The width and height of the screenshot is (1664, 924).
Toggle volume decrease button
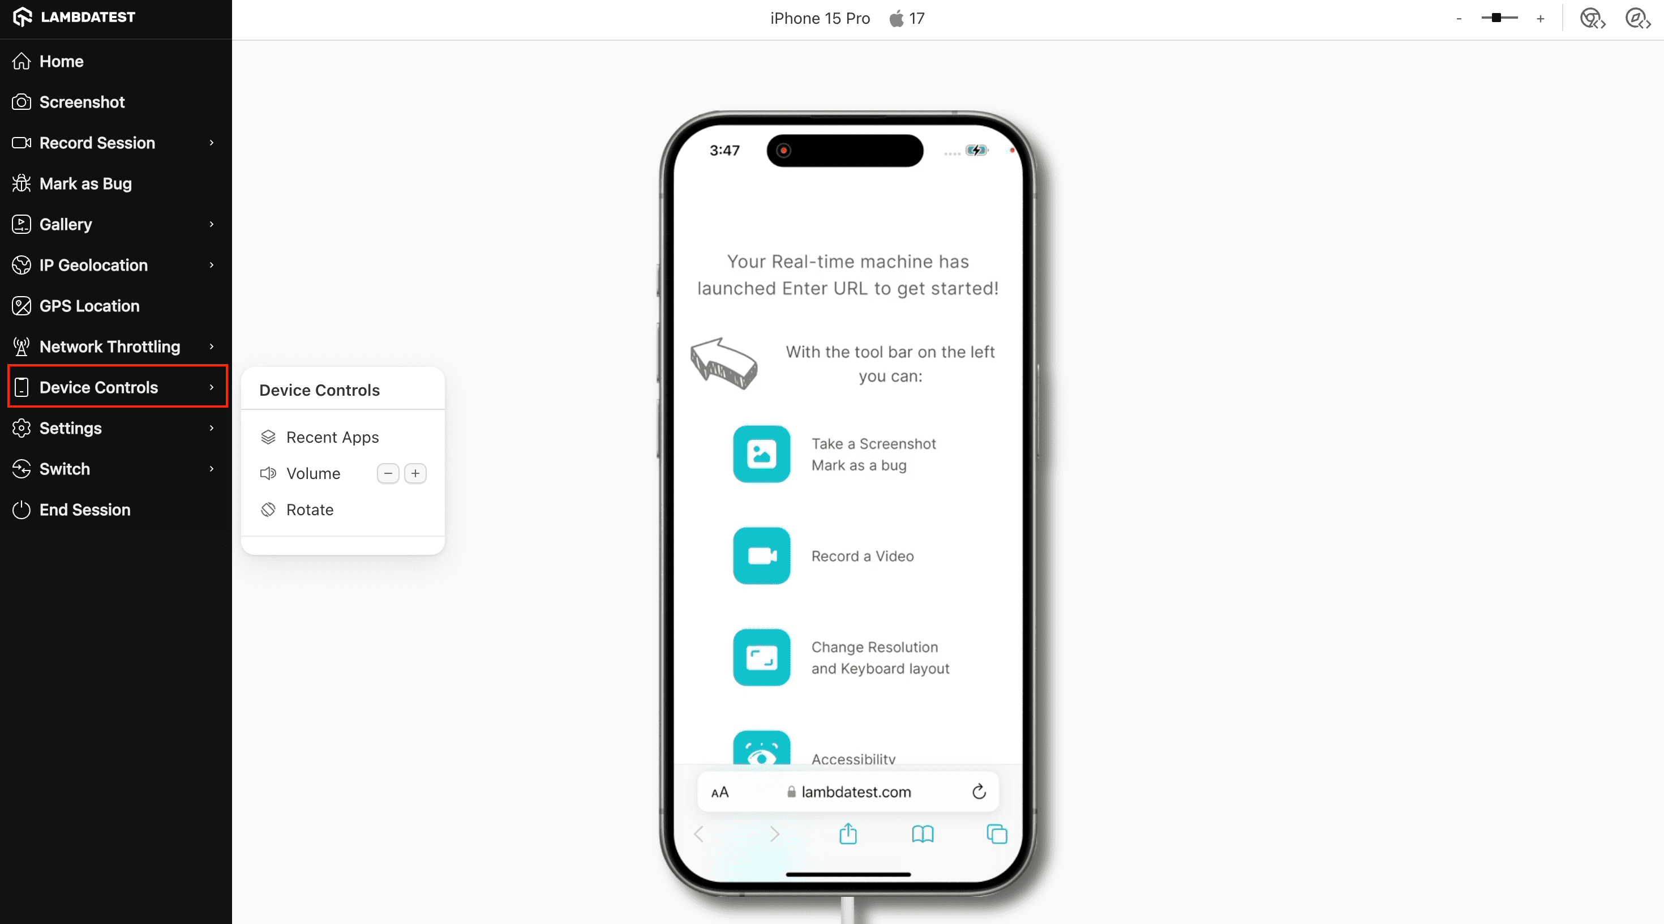pyautogui.click(x=388, y=472)
